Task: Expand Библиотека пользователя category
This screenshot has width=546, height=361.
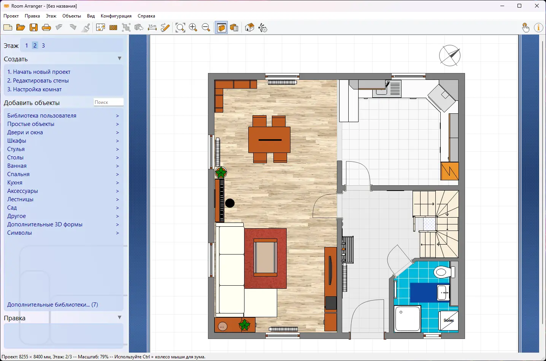Action: 63,116
